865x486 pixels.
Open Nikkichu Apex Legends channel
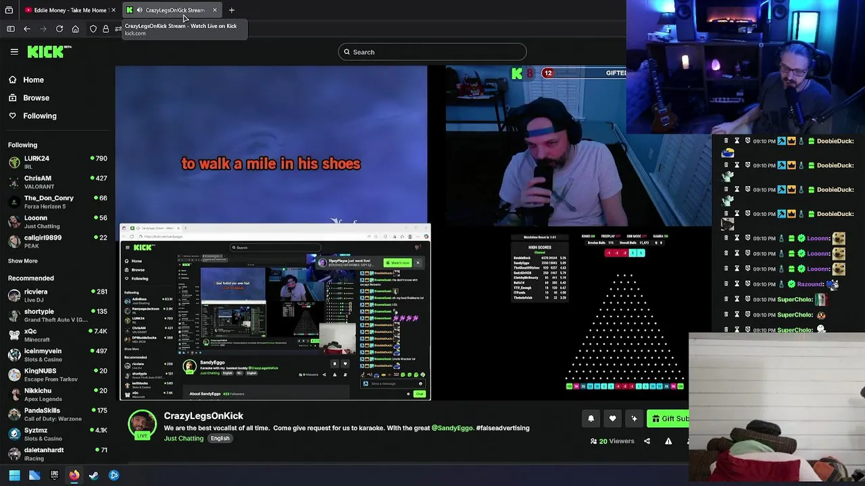click(x=57, y=394)
